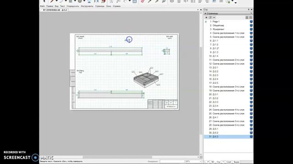
Task: Toggle presentation visibility for page Д-1.4
Action: 251,56
